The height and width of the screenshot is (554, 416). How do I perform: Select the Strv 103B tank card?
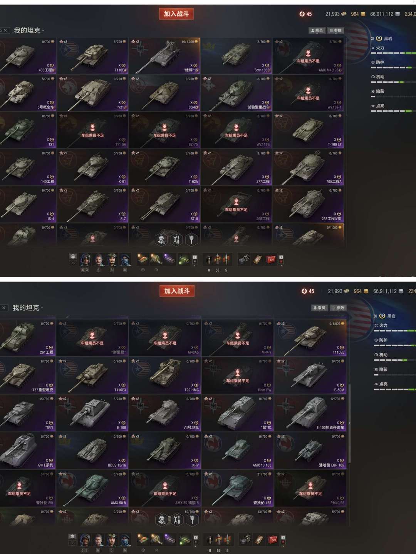[x=236, y=55]
